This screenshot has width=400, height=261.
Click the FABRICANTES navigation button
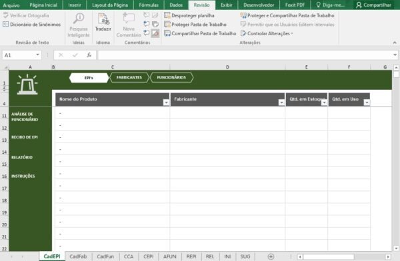click(x=129, y=77)
